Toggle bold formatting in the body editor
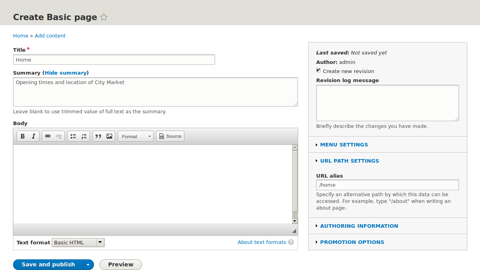The image size is (480, 270). coord(23,137)
